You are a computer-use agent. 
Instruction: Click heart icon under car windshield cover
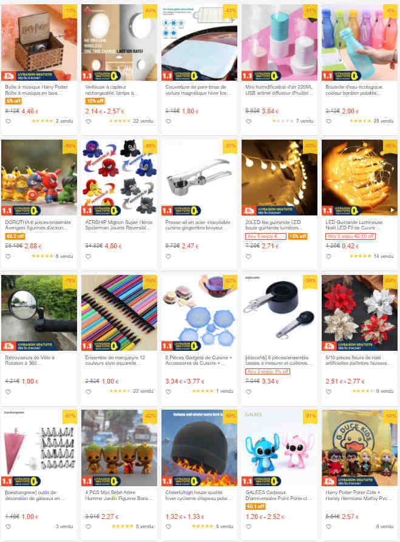tap(168, 121)
